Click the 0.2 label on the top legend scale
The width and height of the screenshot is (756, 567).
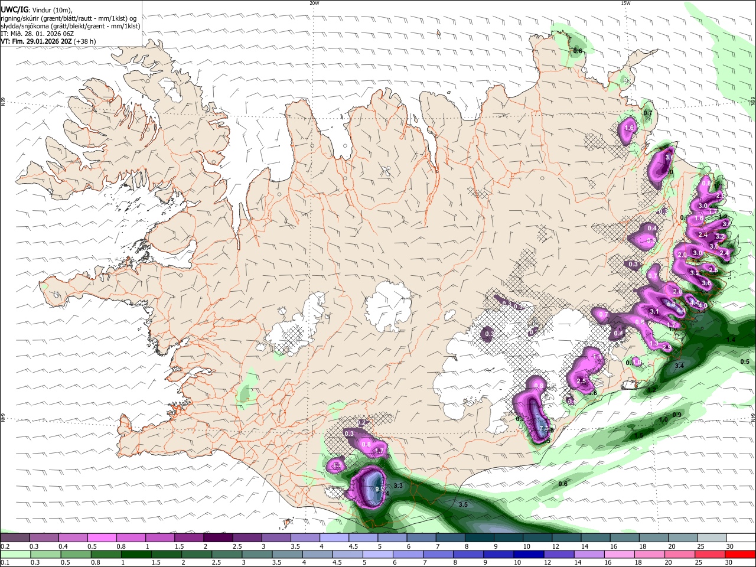5,546
